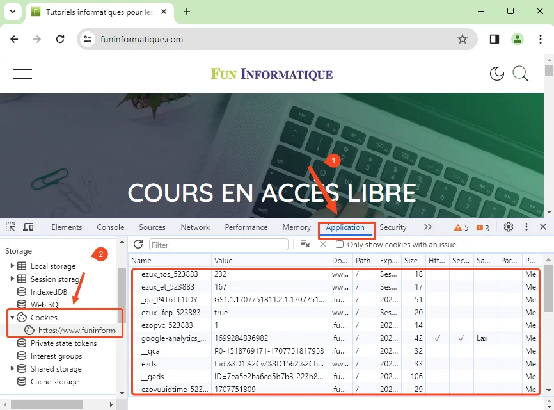Navigate back with the back arrow
Viewport: 554px width, 410px height.
[14, 38]
